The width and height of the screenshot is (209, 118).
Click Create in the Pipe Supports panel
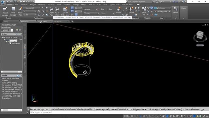tap(119, 10)
